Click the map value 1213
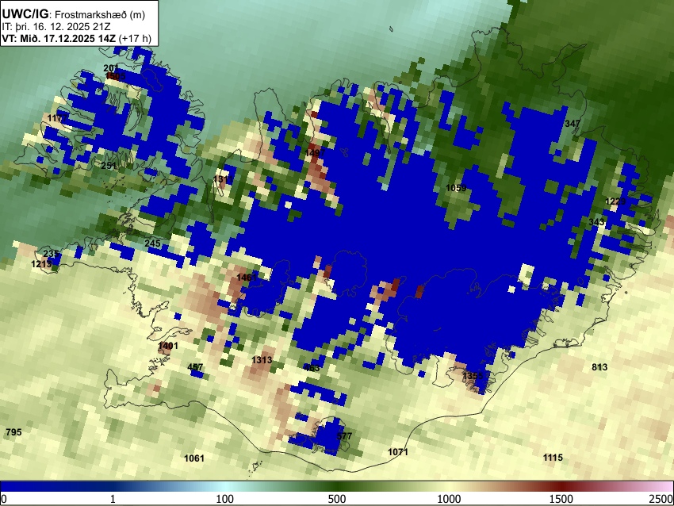674x506 pixels. click(x=41, y=263)
